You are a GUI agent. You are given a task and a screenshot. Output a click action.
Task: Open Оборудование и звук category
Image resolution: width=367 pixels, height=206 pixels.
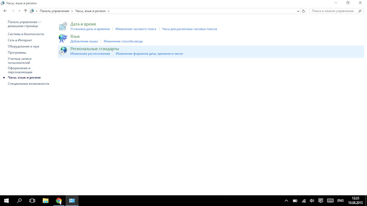23,47
